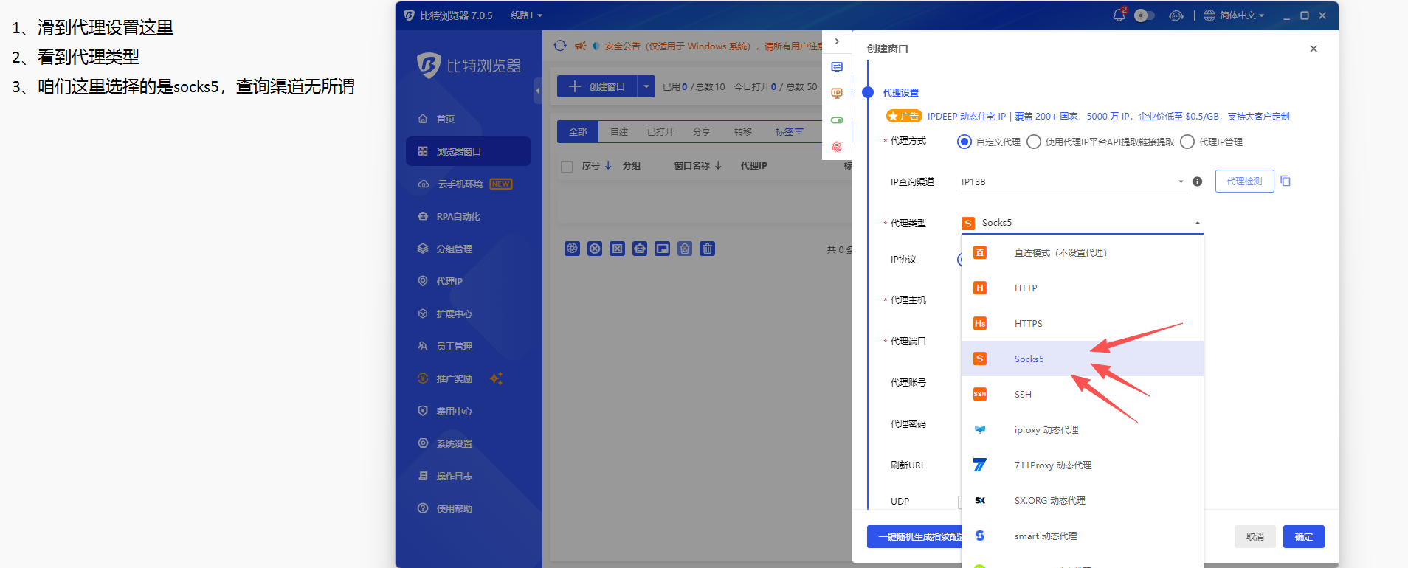Open the 线路1 line selector dropdown
The height and width of the screenshot is (568, 1408).
pyautogui.click(x=527, y=15)
